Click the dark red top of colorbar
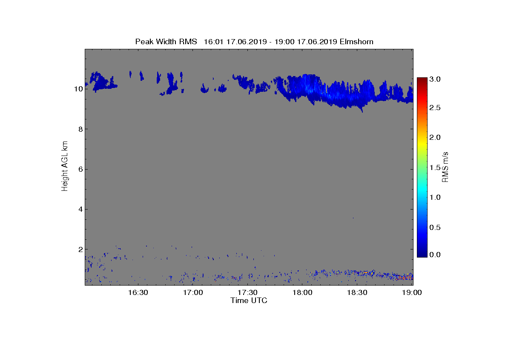511x340 pixels. [422, 81]
